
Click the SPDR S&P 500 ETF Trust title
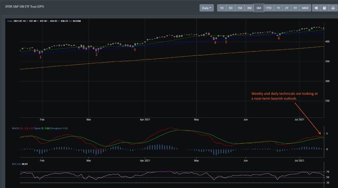[x=24, y=6]
